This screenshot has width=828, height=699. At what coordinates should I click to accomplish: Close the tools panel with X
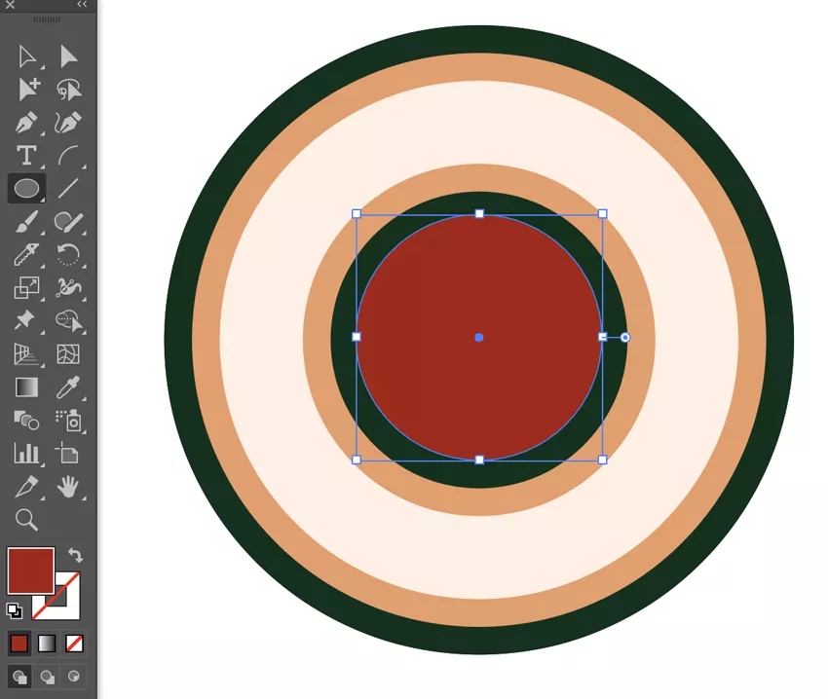coord(10,5)
